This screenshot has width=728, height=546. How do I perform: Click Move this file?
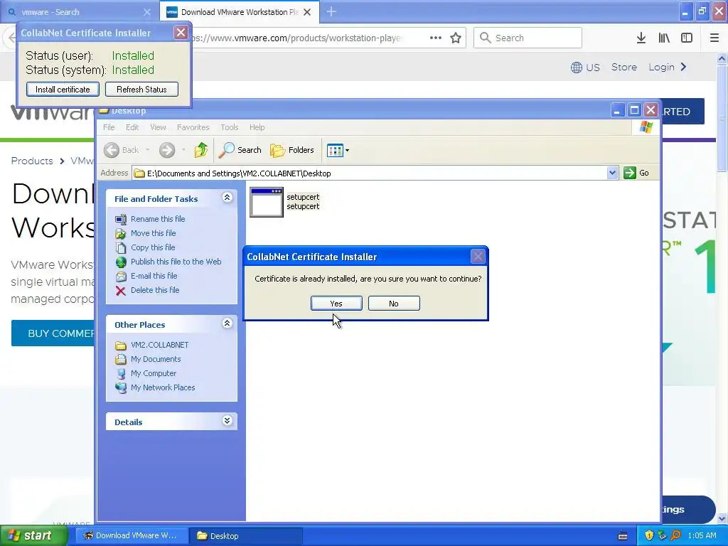click(x=154, y=233)
